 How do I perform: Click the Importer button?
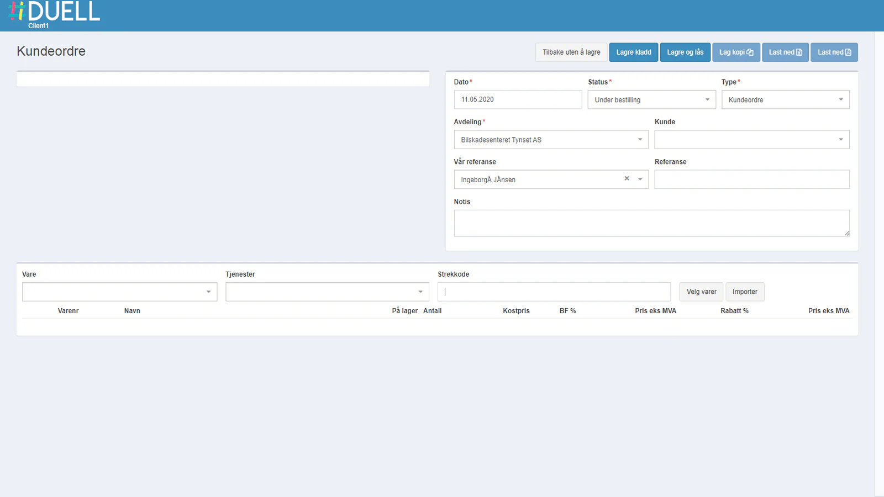click(x=744, y=292)
